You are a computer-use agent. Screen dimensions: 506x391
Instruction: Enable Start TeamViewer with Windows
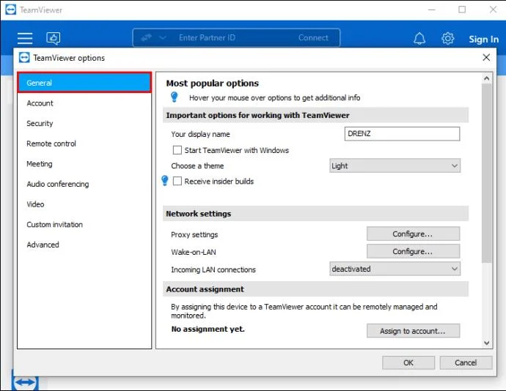click(177, 150)
